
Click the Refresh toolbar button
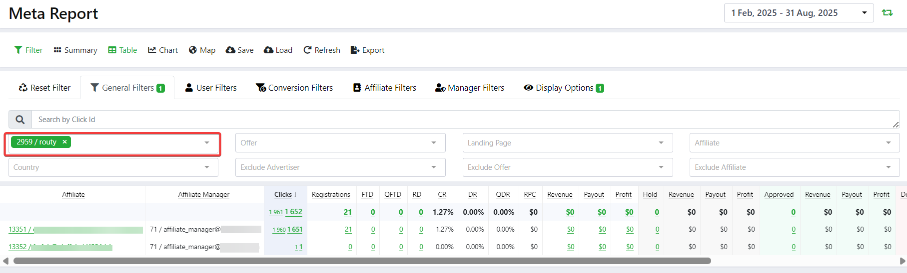(x=322, y=50)
